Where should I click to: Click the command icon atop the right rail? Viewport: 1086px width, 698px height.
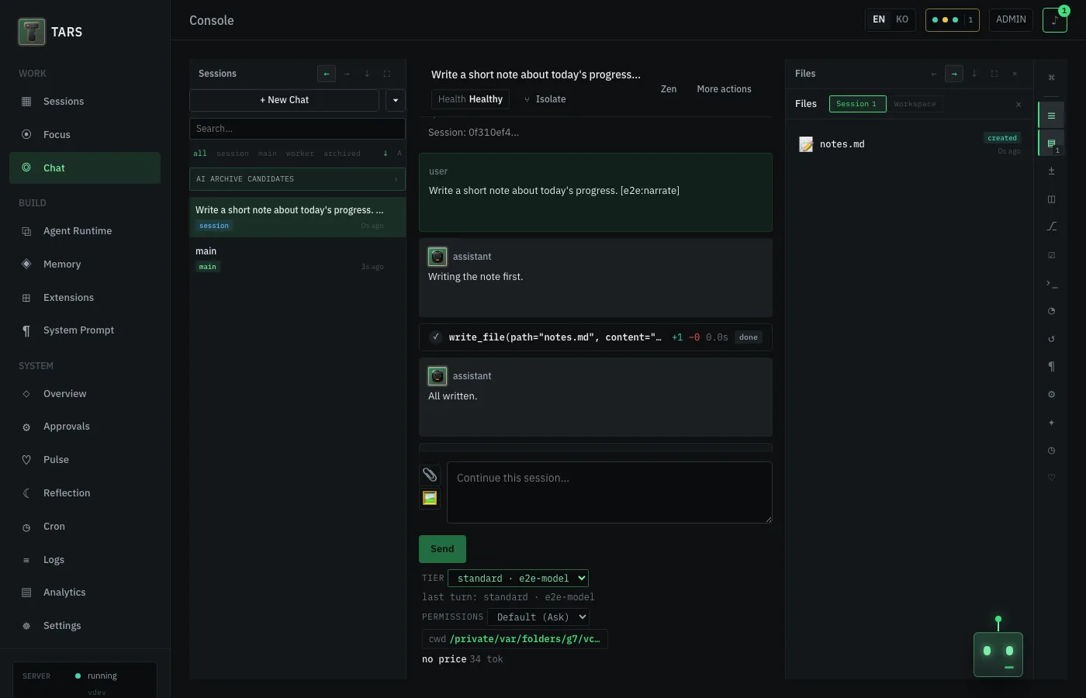1051,78
